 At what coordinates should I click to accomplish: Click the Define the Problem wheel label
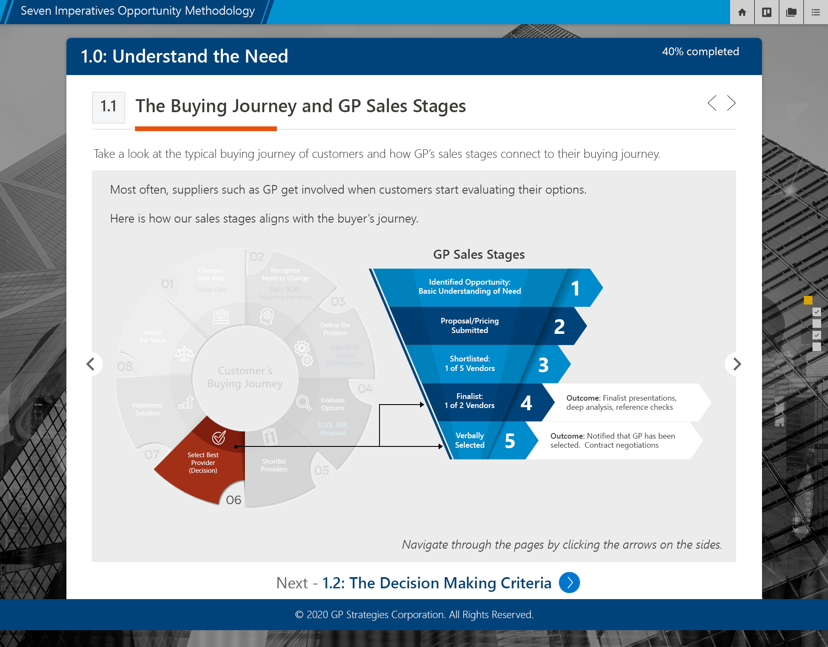pos(335,329)
